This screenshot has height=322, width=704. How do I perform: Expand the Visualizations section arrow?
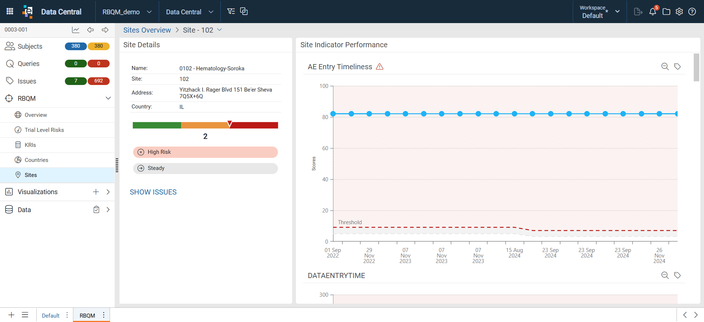tap(108, 192)
